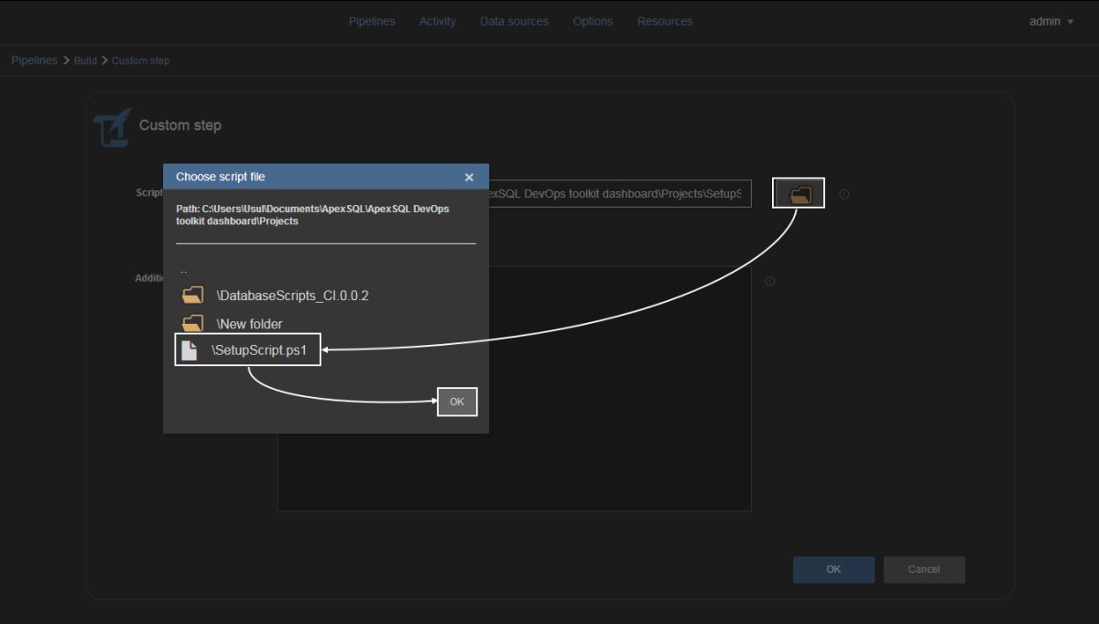Go to Data sources tab
The height and width of the screenshot is (624, 1099).
coord(514,21)
